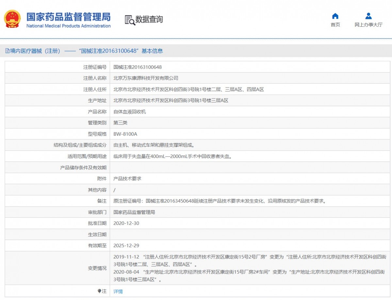Open online service hall person icon
The width and height of the screenshot is (392, 300).
[x=368, y=16]
